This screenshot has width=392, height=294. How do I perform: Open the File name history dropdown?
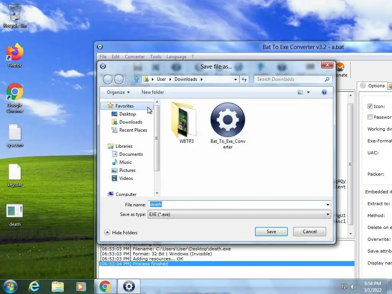328,204
